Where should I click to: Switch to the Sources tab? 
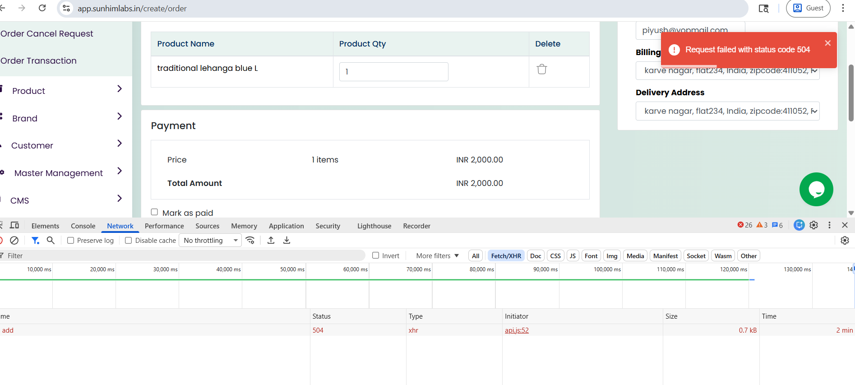pos(207,226)
